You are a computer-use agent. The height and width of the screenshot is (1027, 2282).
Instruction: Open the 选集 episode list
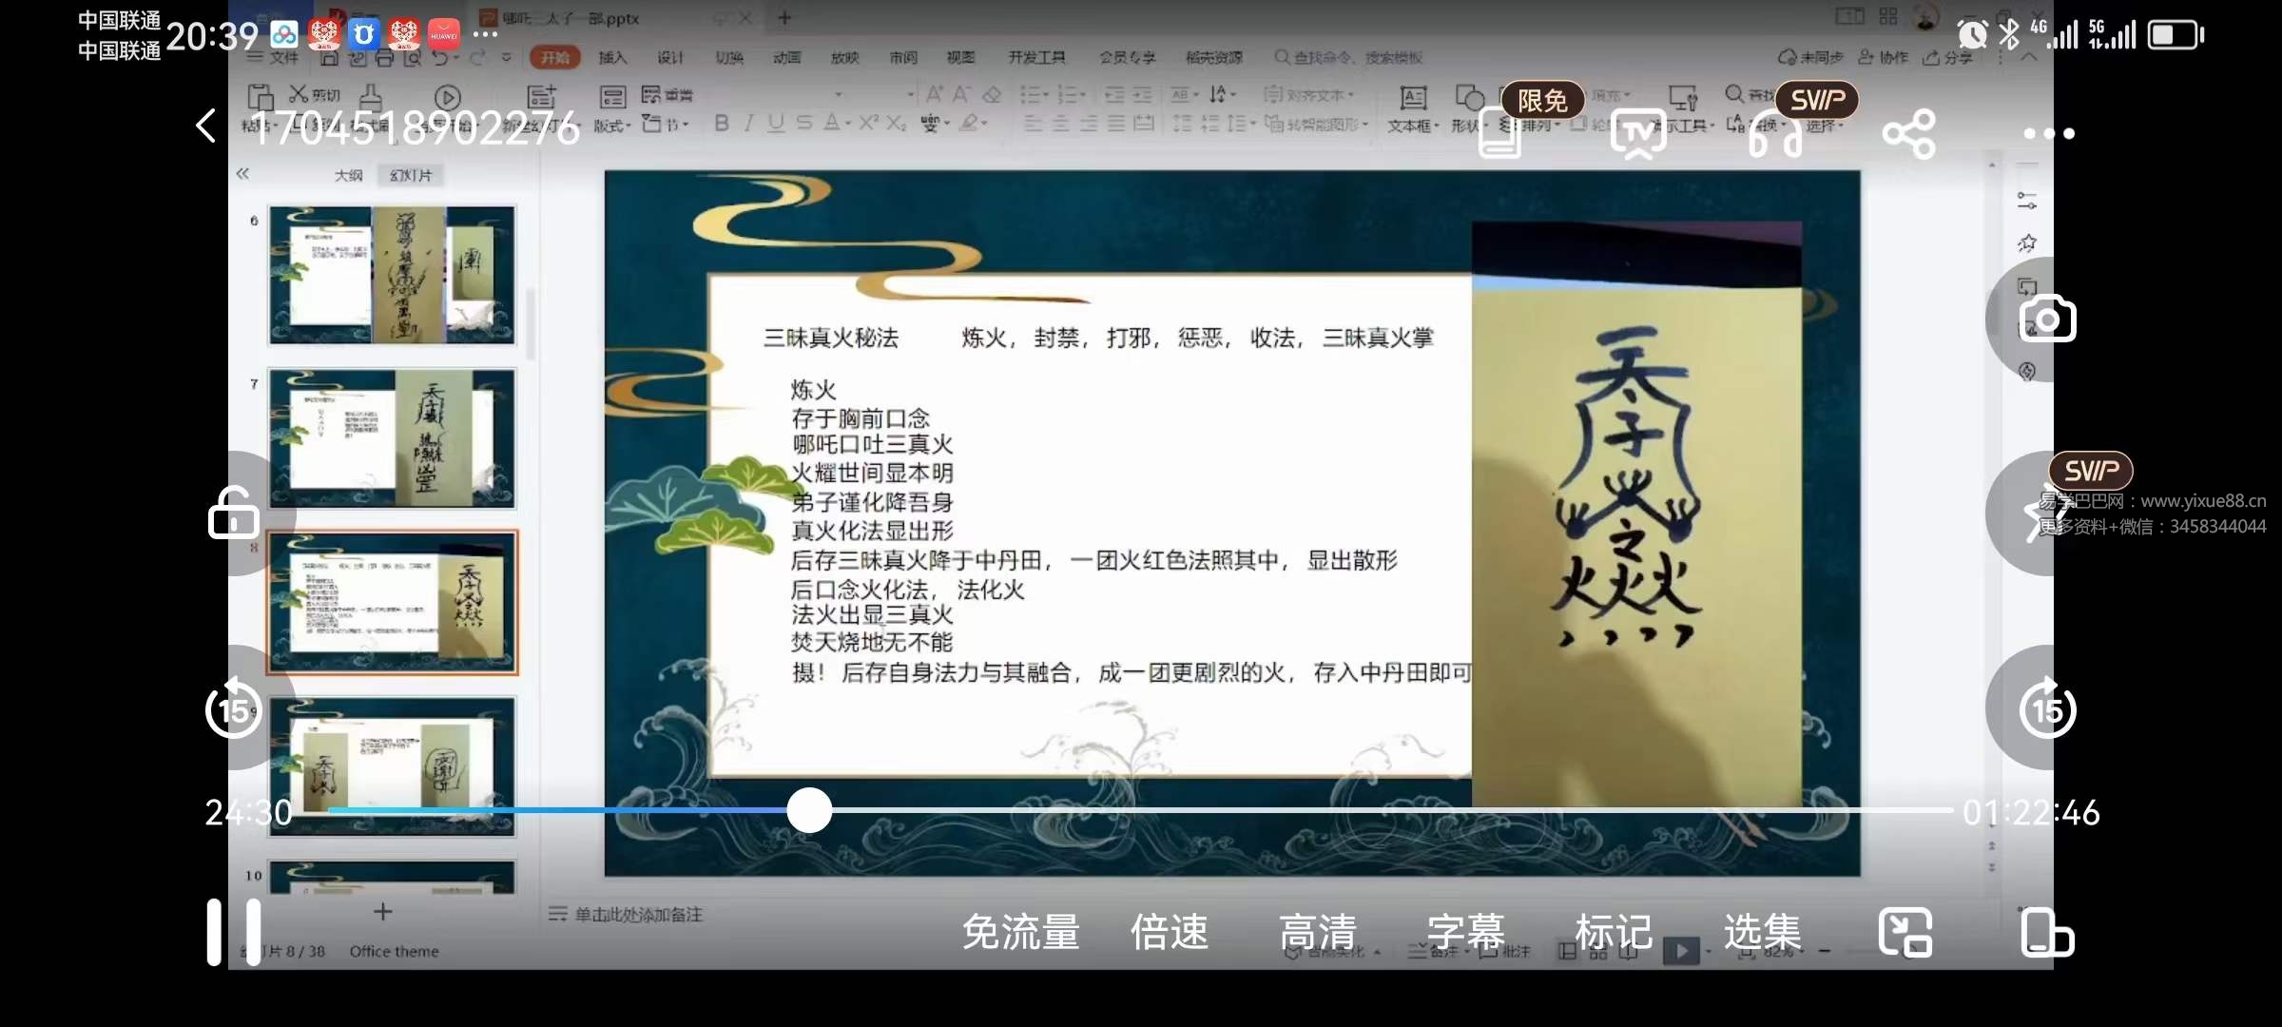point(1763,932)
